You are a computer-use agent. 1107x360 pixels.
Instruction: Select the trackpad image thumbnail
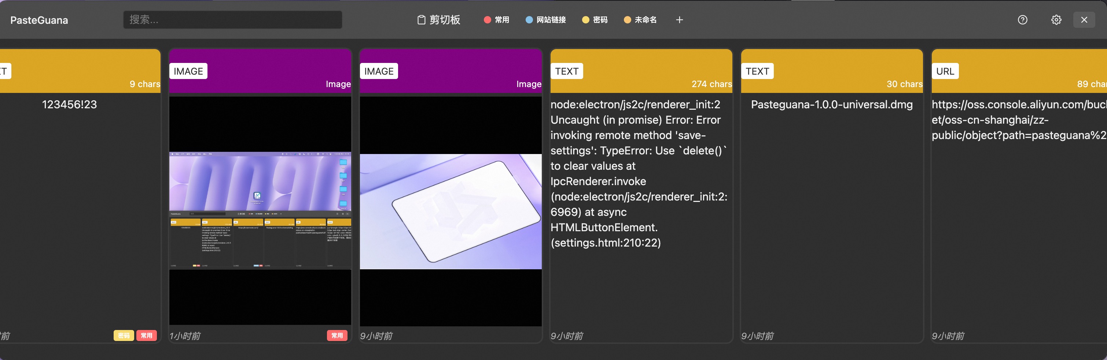[450, 211]
